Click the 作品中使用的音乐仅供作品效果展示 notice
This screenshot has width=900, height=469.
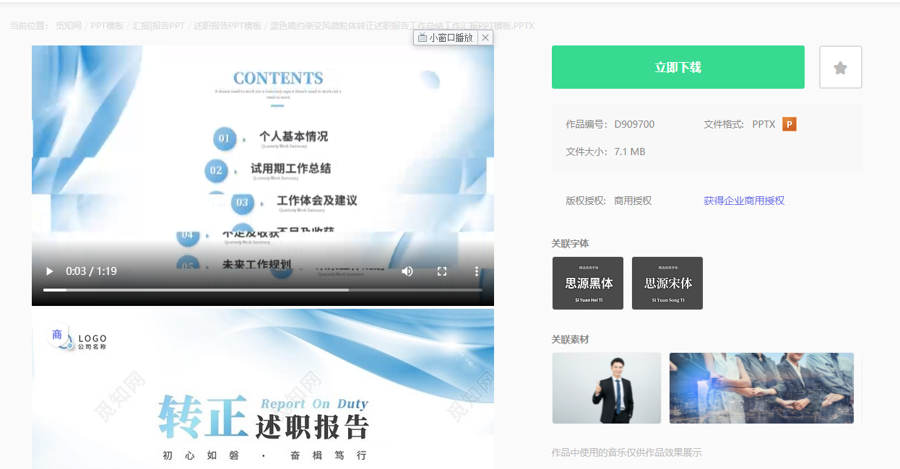click(626, 452)
